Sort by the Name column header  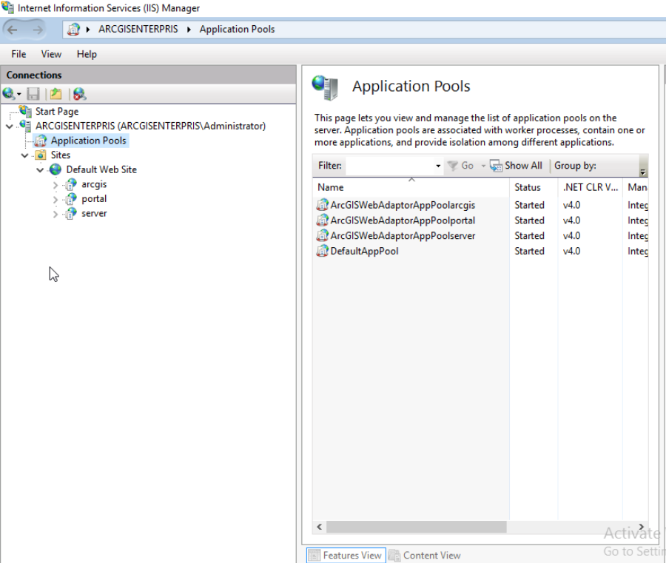point(411,187)
